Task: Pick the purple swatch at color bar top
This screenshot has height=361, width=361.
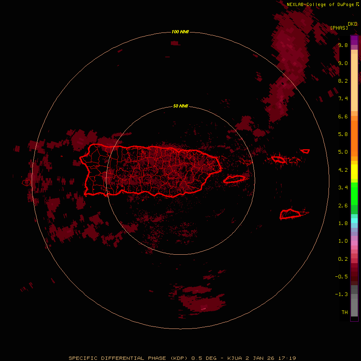Action: tap(354, 40)
